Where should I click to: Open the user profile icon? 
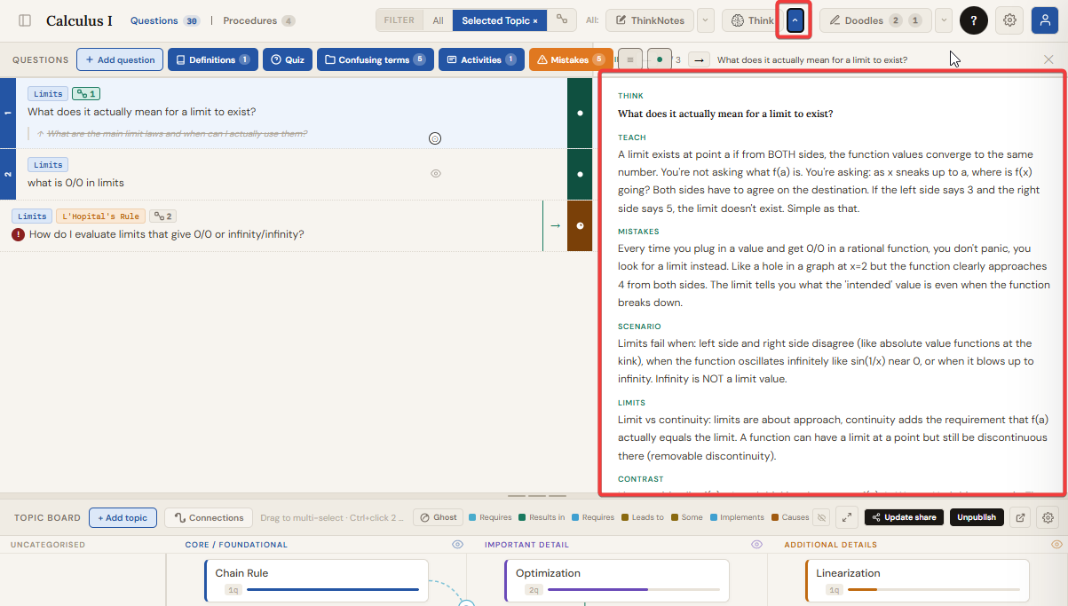point(1045,20)
